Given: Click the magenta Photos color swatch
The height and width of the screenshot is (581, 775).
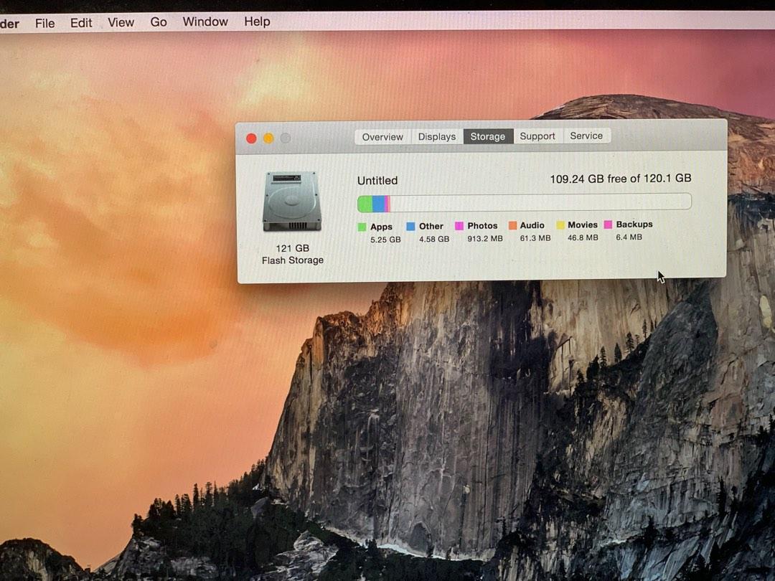Looking at the screenshot, I should 459,226.
